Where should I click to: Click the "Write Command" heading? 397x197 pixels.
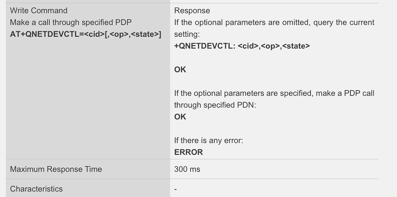pyautogui.click(x=38, y=11)
